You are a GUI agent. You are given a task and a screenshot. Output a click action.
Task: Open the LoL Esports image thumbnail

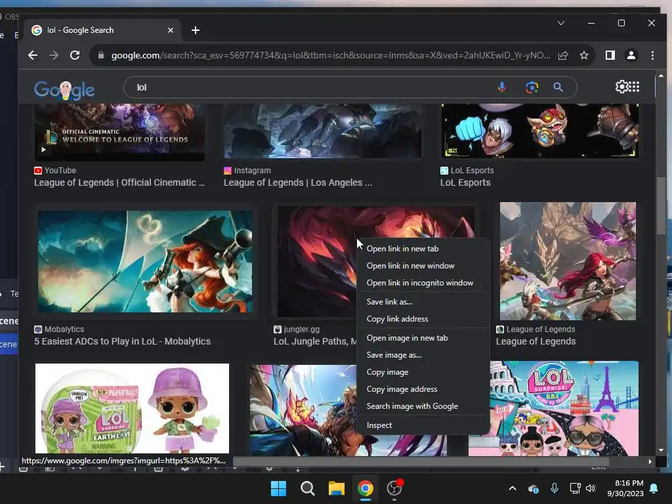coord(540,131)
